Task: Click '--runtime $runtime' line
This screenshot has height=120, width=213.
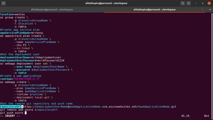Action: 30,94
